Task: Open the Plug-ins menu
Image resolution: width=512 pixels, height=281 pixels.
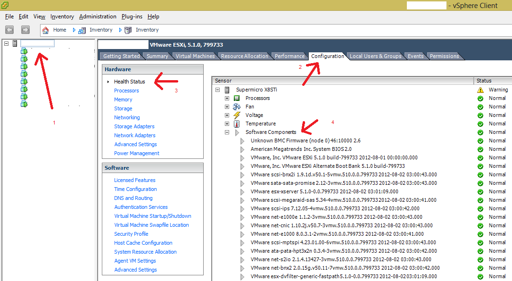Action: [x=132, y=17]
